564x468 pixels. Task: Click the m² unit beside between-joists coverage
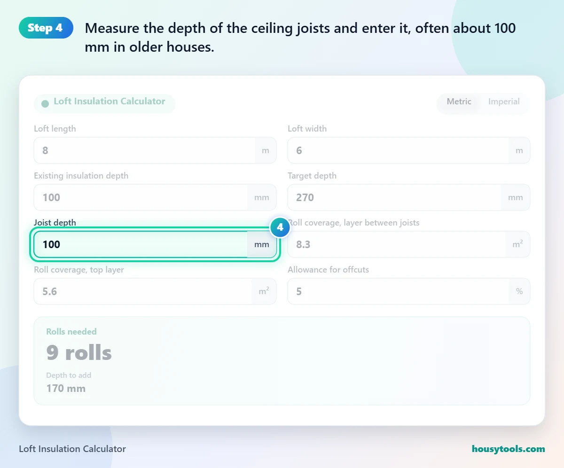[x=517, y=244]
